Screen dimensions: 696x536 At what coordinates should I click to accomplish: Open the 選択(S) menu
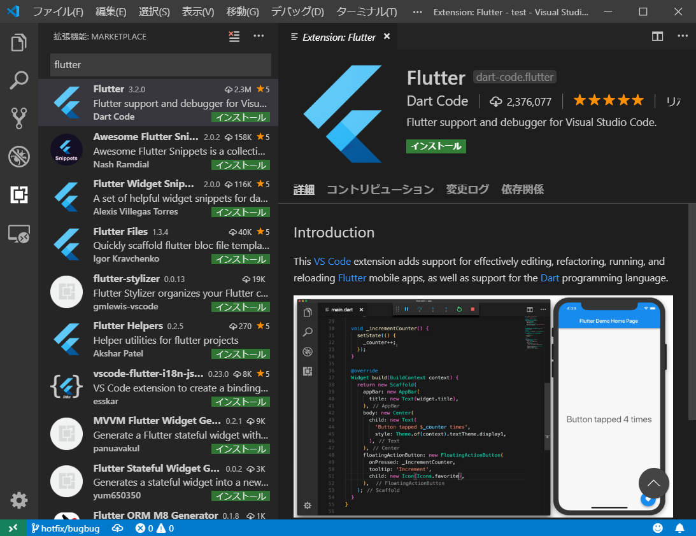click(x=154, y=11)
